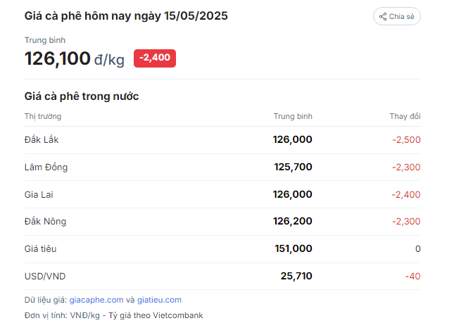Image resolution: width=454 pixels, height=335 pixels.
Task: Click the red -2,400 change badge
Action: pos(155,58)
